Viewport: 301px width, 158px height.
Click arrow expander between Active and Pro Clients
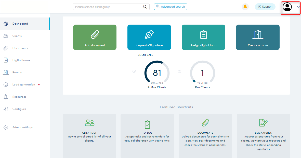point(179,71)
